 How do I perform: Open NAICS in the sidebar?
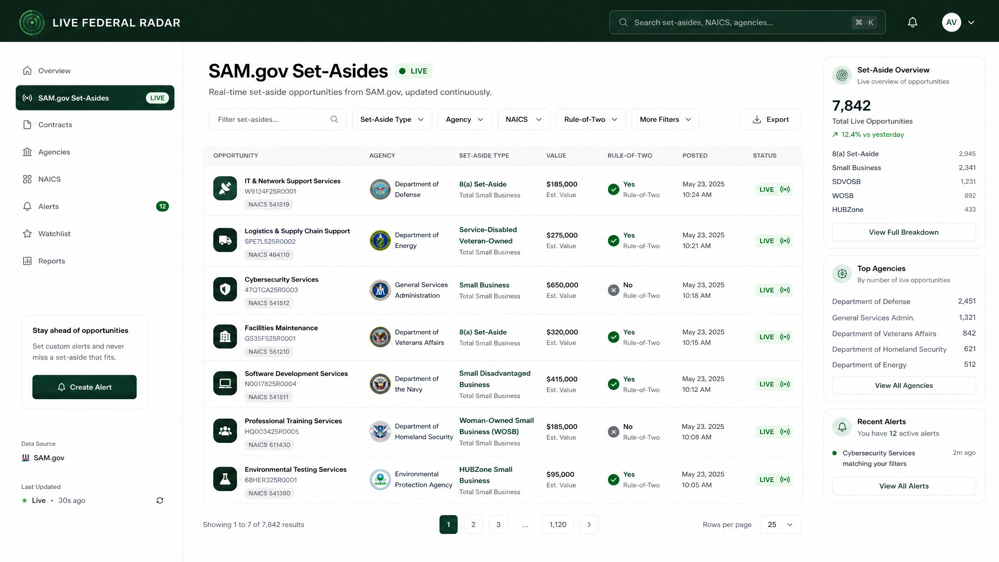click(95, 179)
